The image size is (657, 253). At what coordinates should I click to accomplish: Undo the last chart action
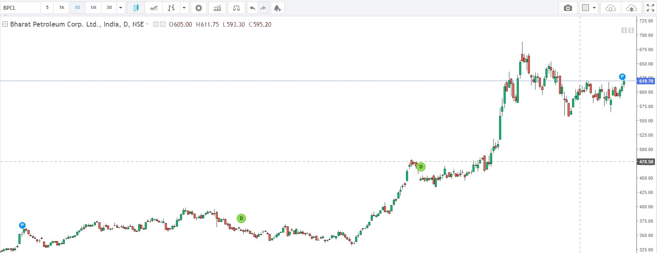pos(252,8)
